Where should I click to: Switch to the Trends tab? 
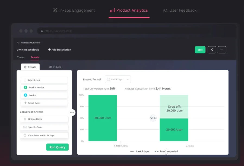tap(21, 57)
